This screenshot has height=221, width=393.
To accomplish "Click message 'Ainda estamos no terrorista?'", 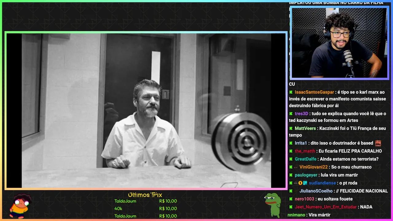I will 349,159.
